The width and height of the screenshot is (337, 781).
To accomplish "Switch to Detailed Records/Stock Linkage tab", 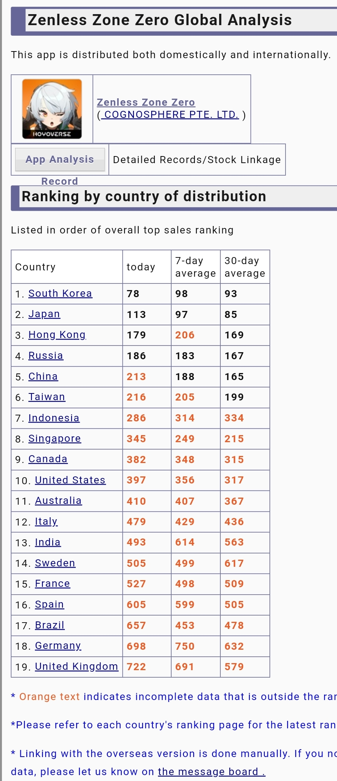I will tap(197, 160).
